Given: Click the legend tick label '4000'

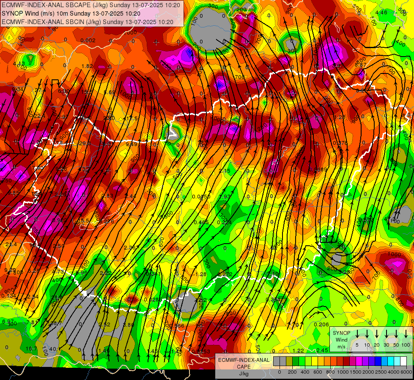Looking at the screenshot, I should point(394,372).
